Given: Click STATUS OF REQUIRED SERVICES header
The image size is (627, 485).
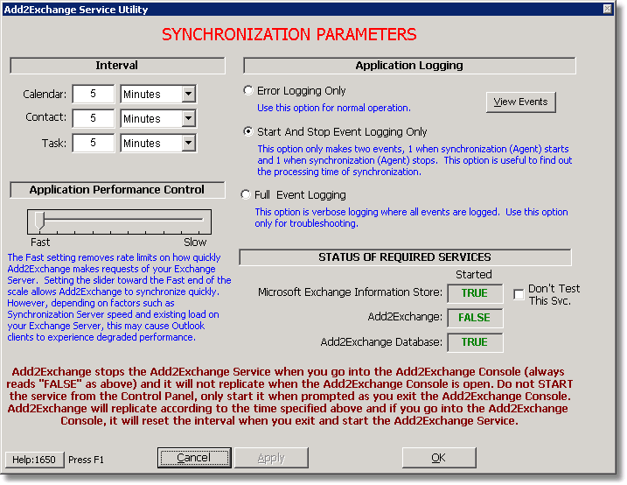Looking at the screenshot, I should click(405, 257).
